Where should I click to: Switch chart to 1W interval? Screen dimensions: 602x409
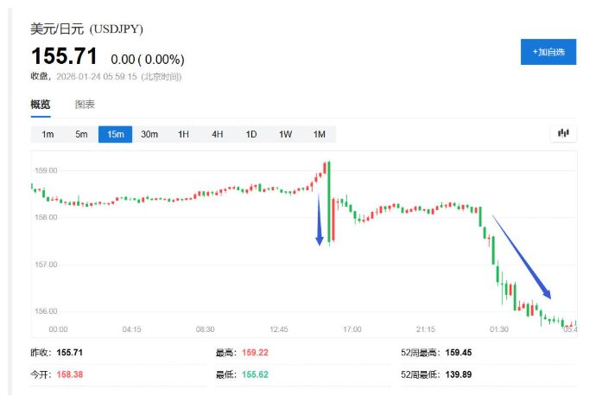[x=285, y=134]
